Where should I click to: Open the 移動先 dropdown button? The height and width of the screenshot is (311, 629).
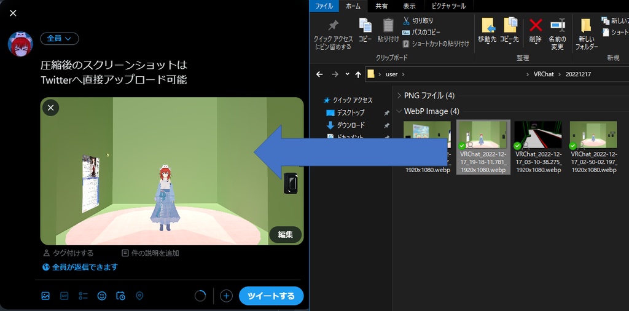tap(487, 31)
